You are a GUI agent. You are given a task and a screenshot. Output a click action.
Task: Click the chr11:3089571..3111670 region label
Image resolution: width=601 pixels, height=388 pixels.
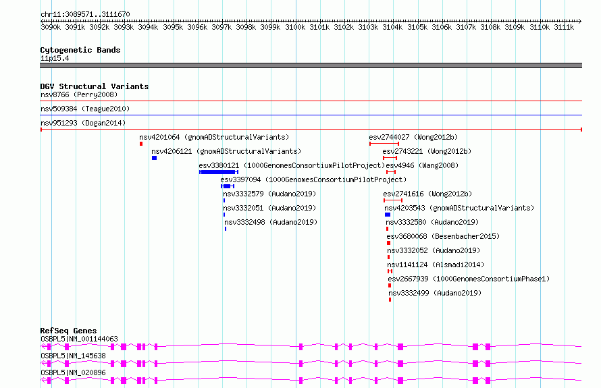(x=85, y=14)
